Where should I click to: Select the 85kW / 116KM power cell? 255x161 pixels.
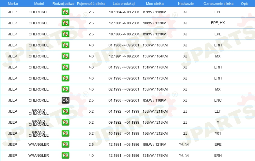tap(155, 100)
